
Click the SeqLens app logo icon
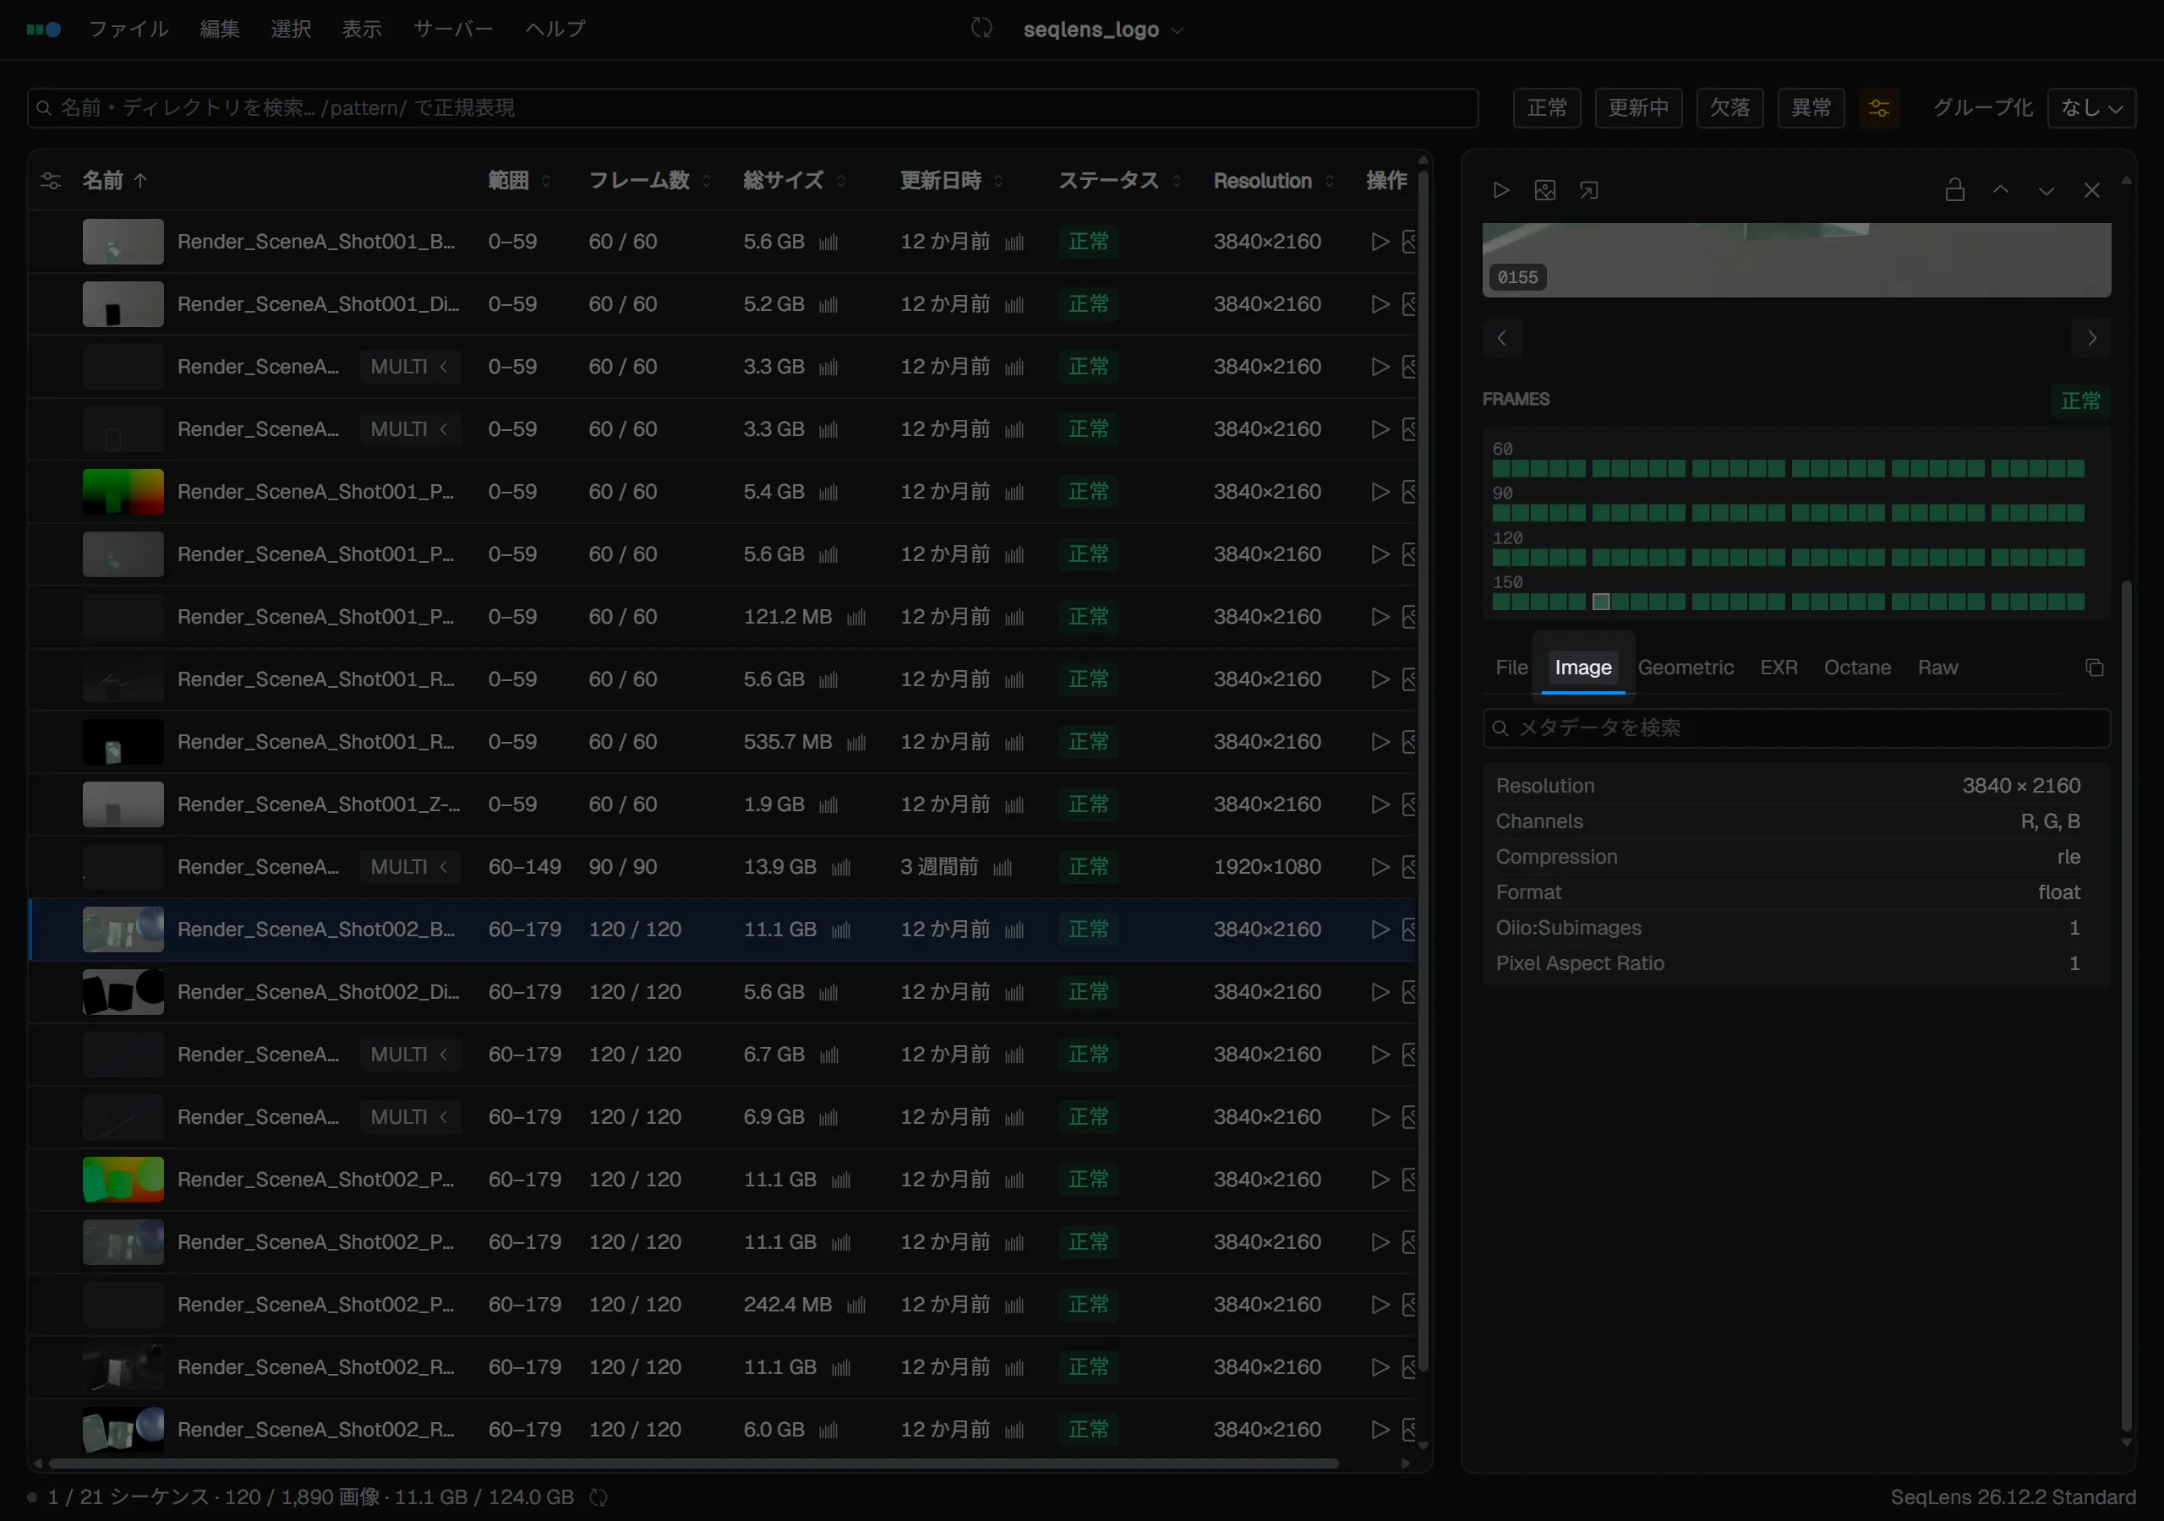pos(43,30)
